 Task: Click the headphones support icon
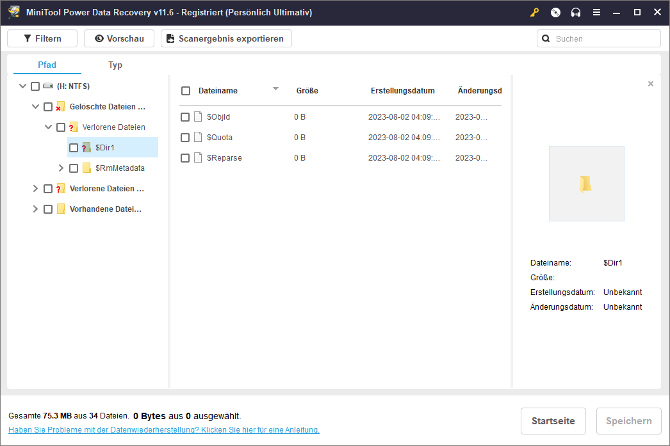[576, 13]
